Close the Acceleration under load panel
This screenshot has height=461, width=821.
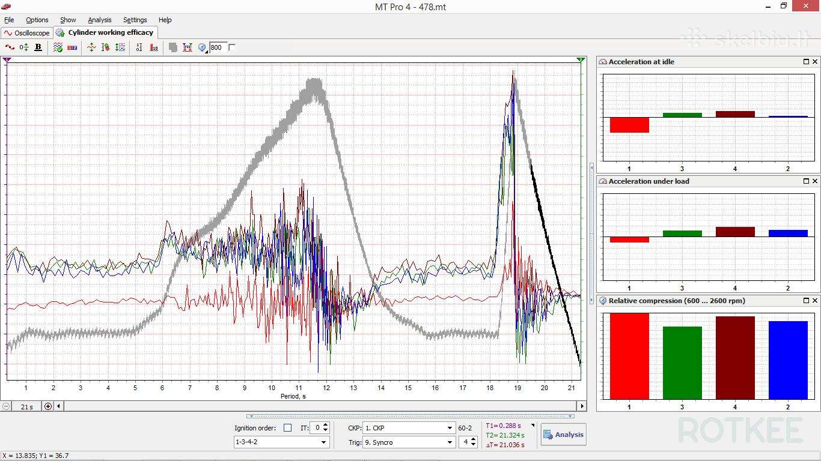click(x=815, y=181)
